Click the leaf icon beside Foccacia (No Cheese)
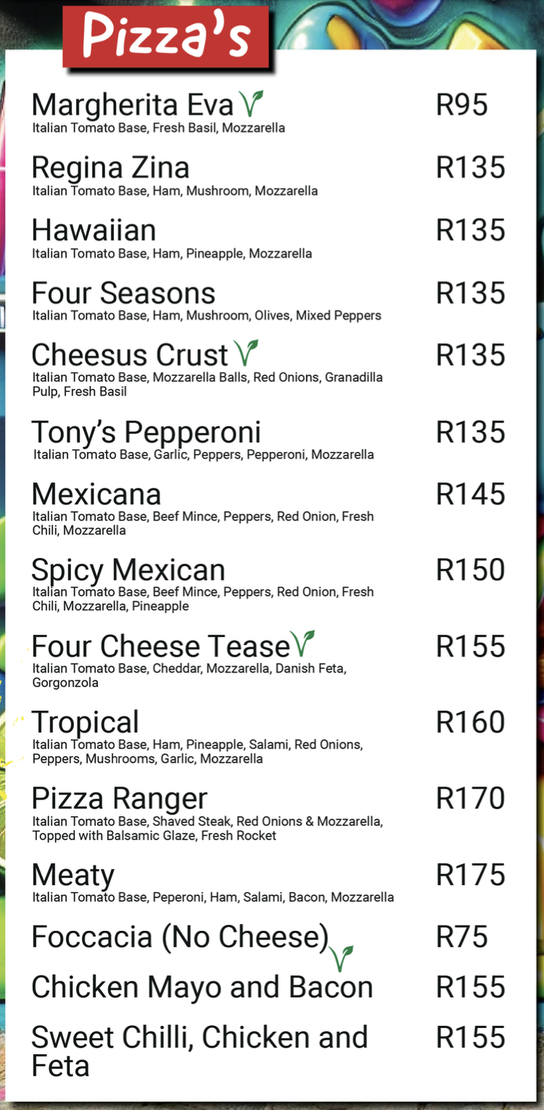The width and height of the screenshot is (544, 1110). click(x=340, y=957)
